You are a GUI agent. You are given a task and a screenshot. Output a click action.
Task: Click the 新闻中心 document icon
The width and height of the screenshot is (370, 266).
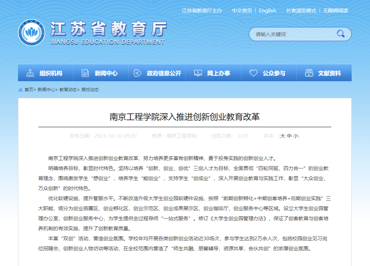[85, 73]
